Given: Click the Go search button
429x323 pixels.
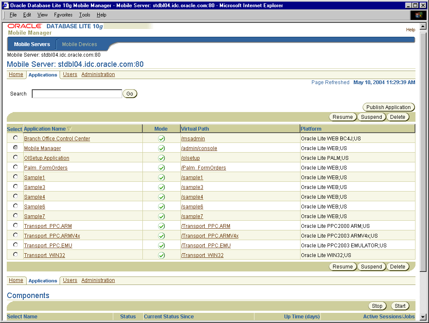Looking at the screenshot, I should pos(130,94).
